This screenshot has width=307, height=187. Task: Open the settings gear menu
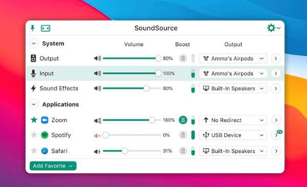(x=274, y=28)
